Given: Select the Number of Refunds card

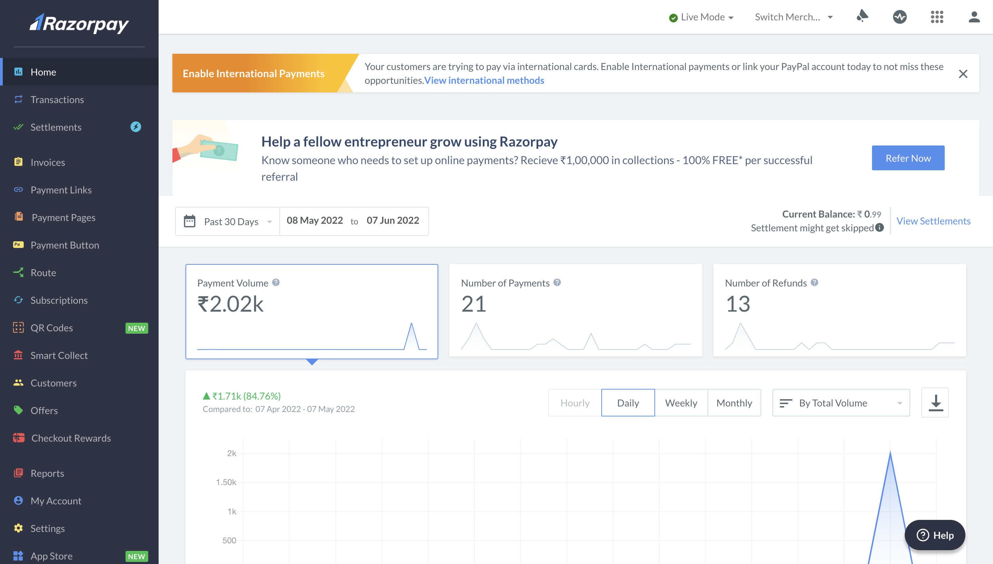Looking at the screenshot, I should click(839, 310).
